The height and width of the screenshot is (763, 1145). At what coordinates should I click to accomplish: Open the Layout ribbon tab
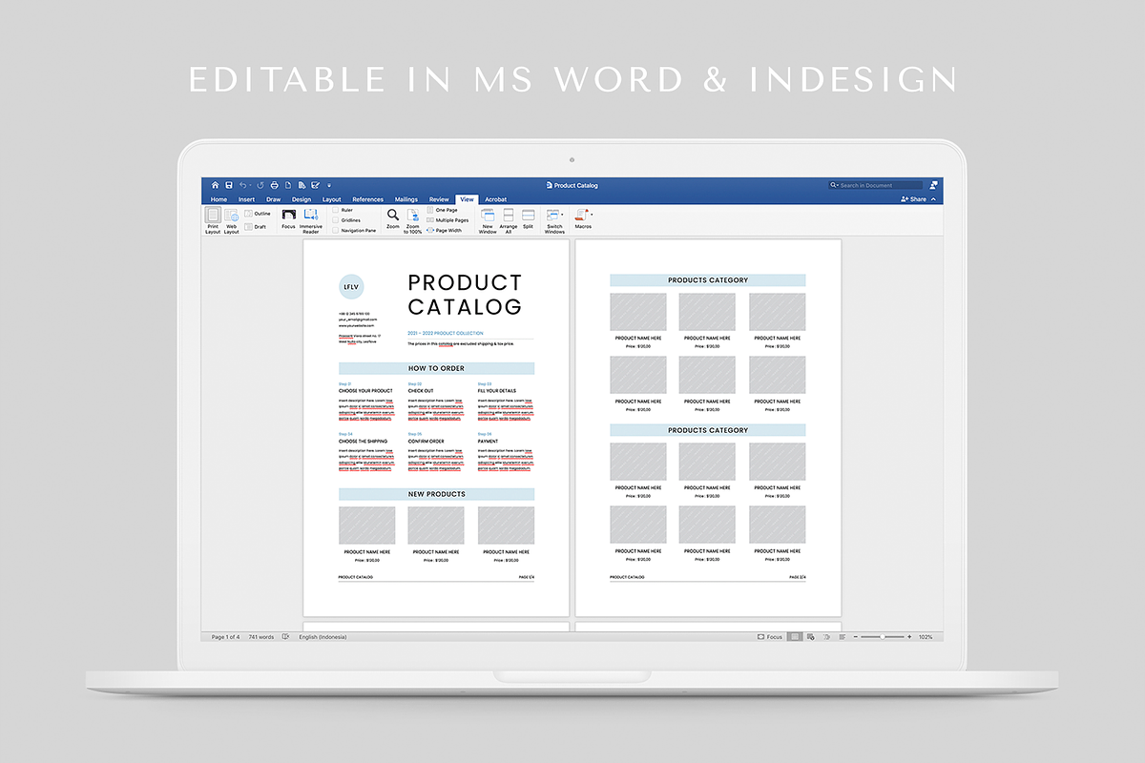331,199
